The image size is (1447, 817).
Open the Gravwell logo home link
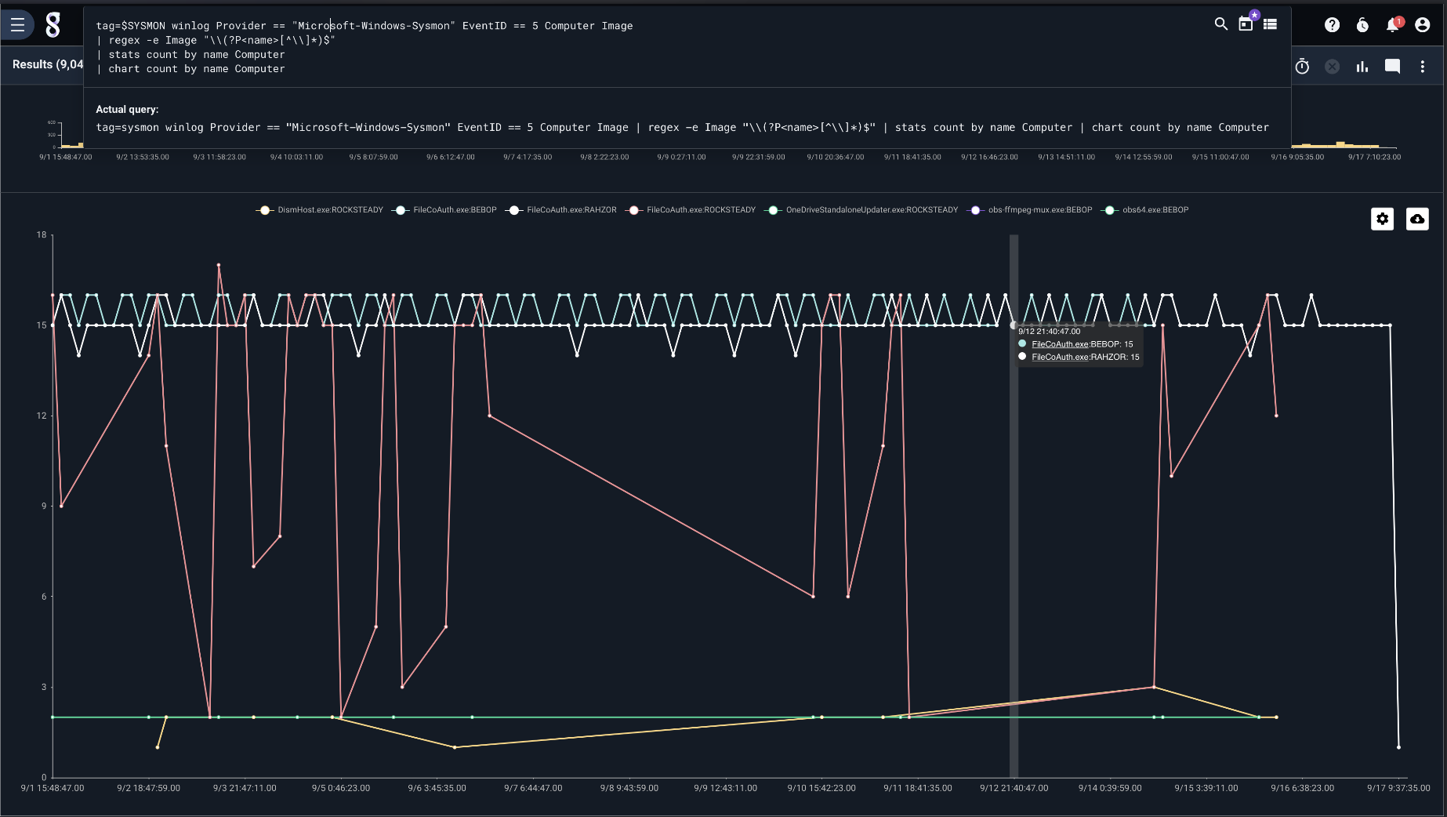[x=53, y=25]
